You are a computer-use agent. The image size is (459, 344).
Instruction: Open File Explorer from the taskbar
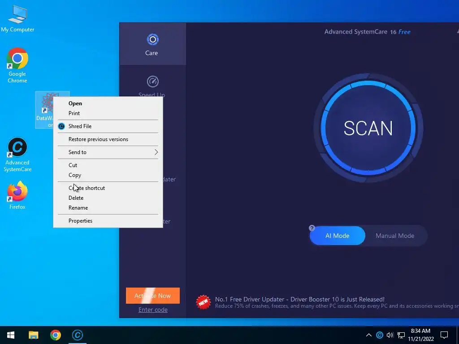[x=33, y=335]
